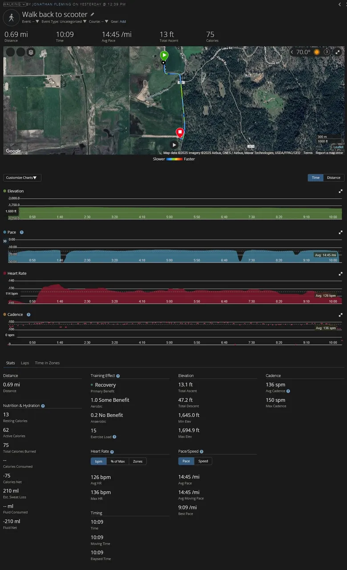Click the 70.0° temperature reading
This screenshot has height=570, width=347.
pos(303,52)
